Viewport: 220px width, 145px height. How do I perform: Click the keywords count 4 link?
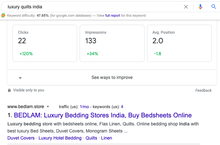pos(122,107)
